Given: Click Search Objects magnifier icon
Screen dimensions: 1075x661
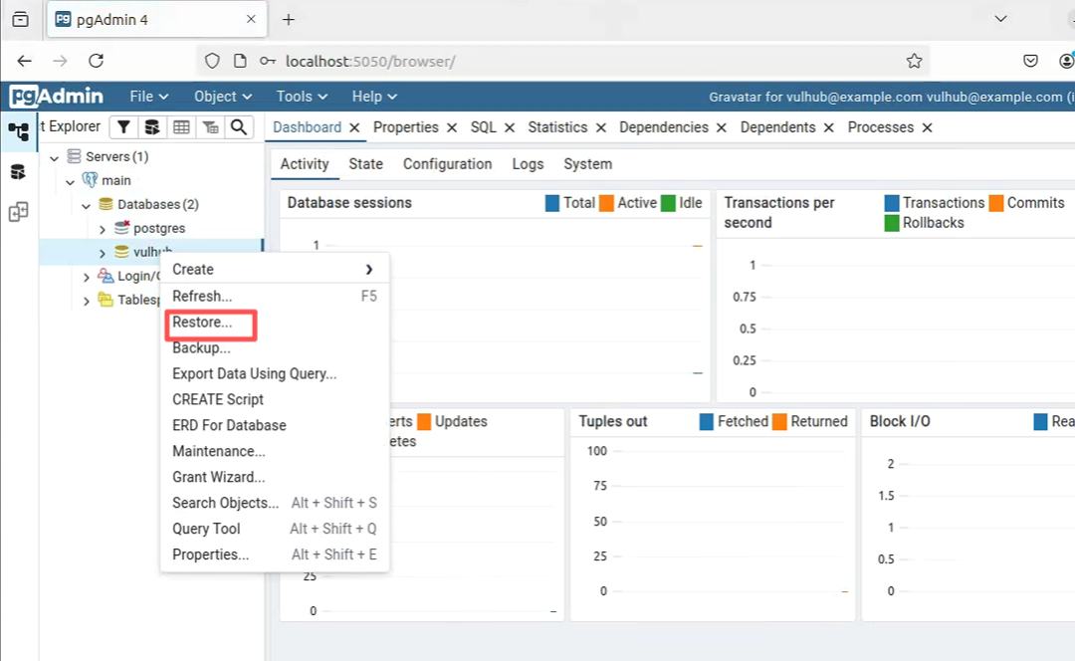Looking at the screenshot, I should [x=239, y=126].
